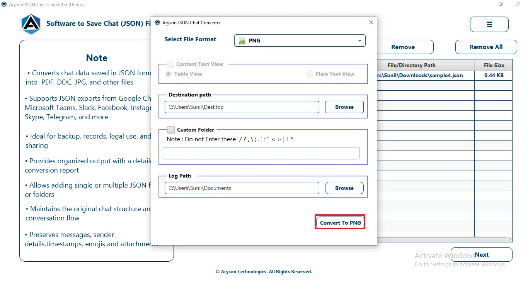Click the Aryson icon in main window title bar

click(x=4, y=5)
